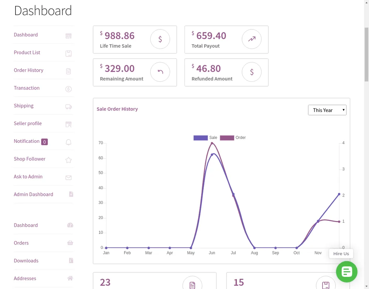Click the vertical page scrollbar thumb

366,54
